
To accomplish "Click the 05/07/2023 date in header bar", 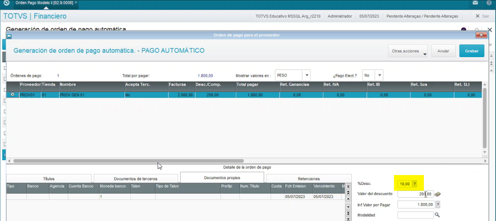I will click(369, 16).
